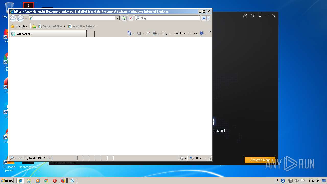Click the 8:50 AM system clock

click(x=314, y=181)
